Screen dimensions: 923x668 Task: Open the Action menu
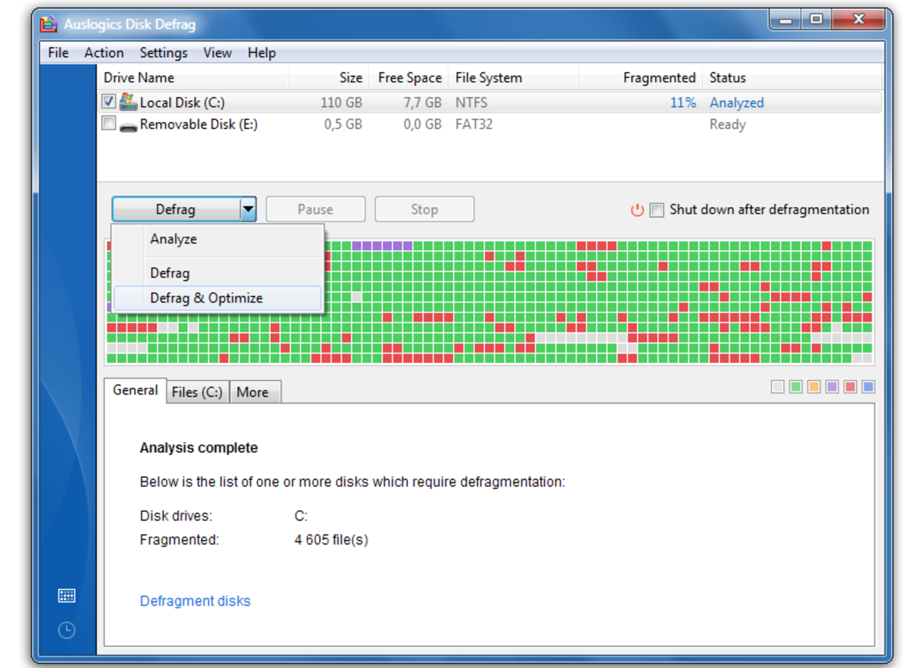click(104, 53)
